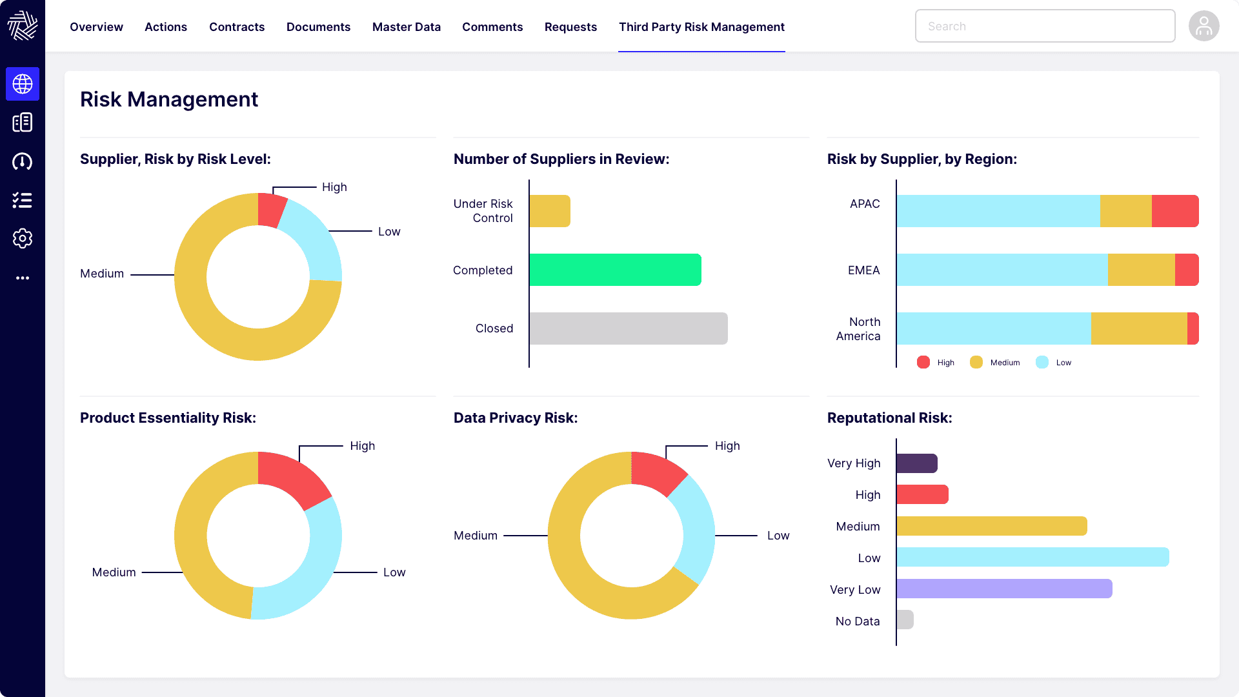Click the company logo in the top-left corner

tap(23, 26)
